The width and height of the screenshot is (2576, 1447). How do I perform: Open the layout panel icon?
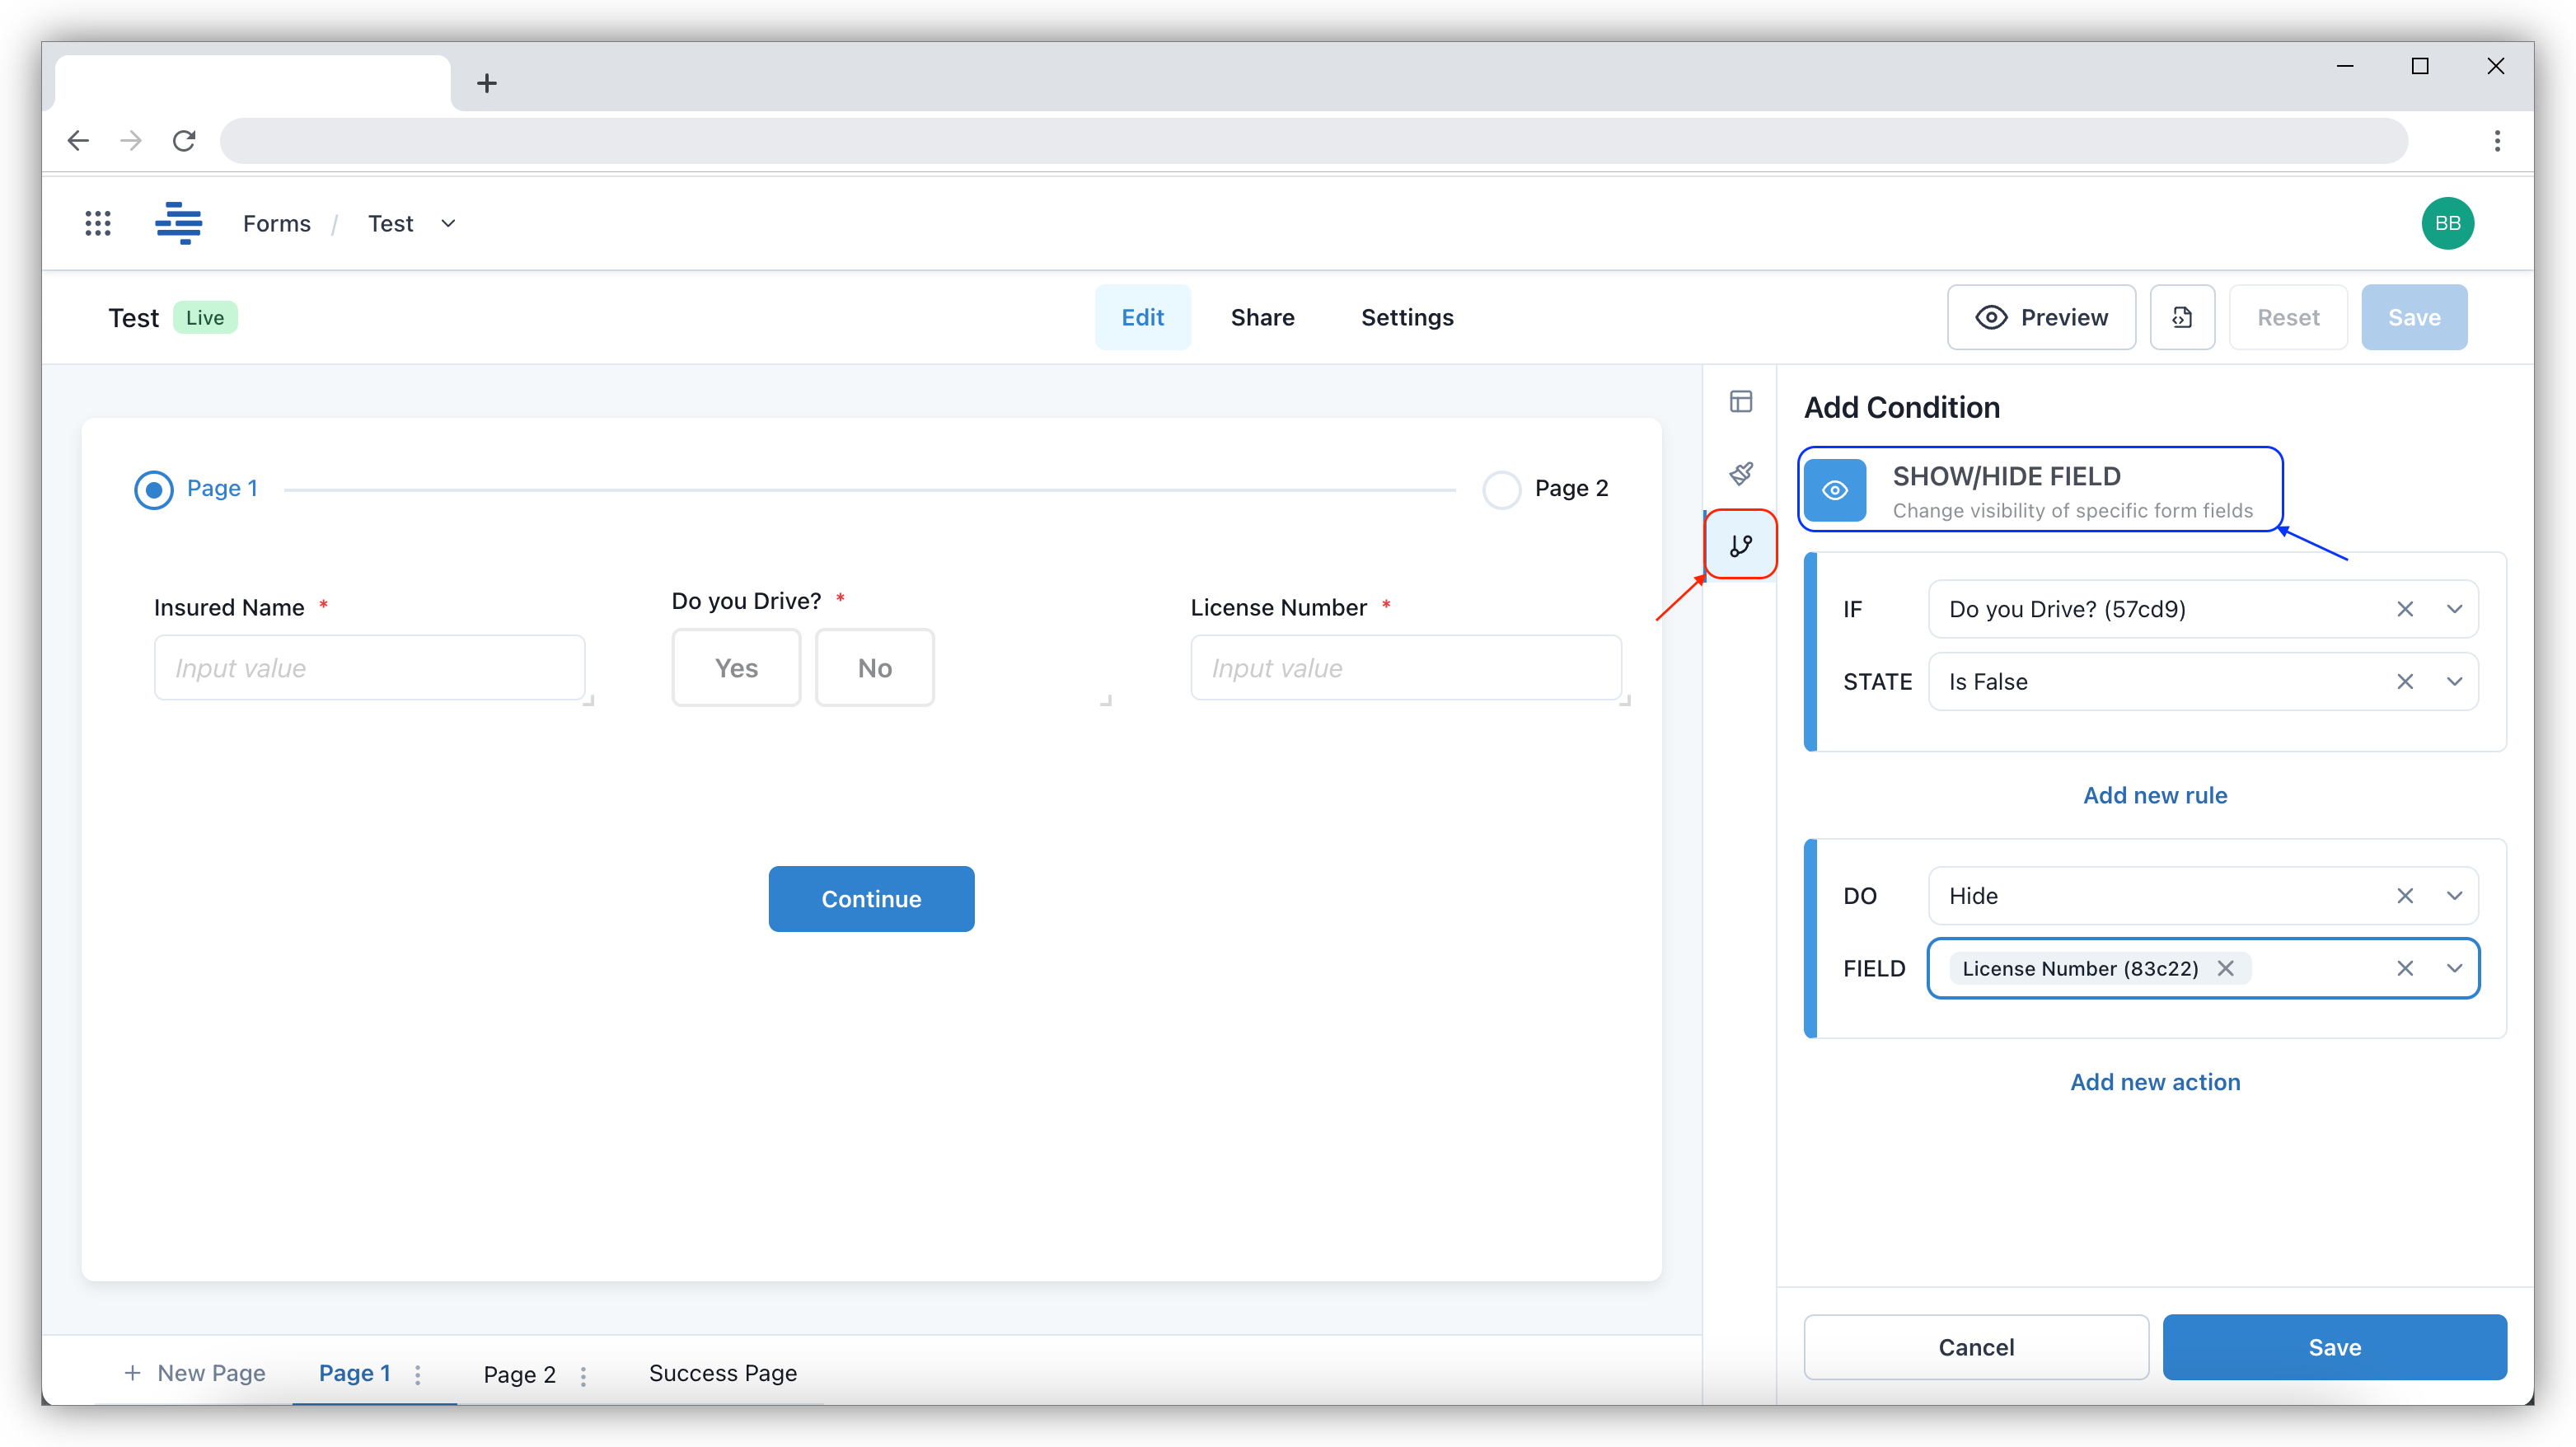(x=1740, y=401)
